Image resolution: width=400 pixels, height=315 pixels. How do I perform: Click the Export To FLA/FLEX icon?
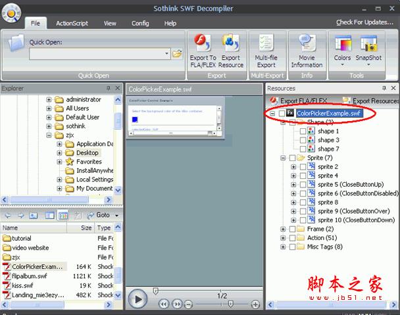pyautogui.click(x=203, y=51)
